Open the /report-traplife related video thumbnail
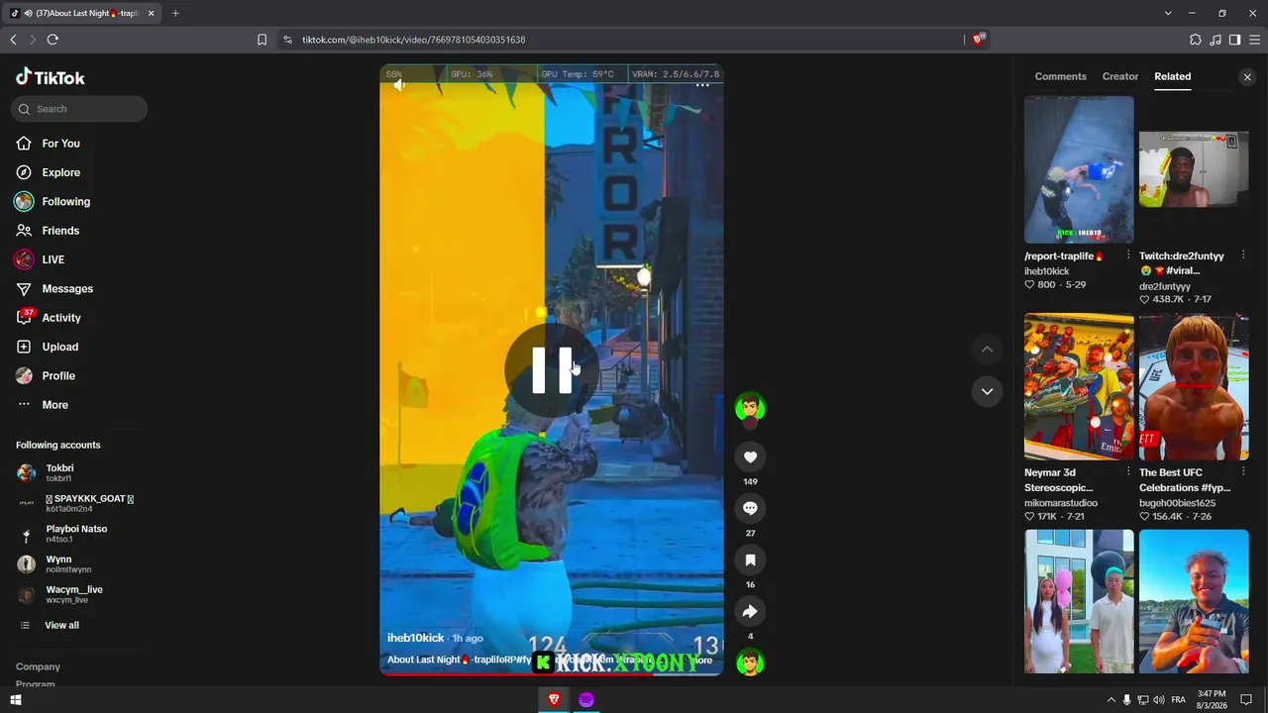The height and width of the screenshot is (713, 1268). pyautogui.click(x=1079, y=169)
